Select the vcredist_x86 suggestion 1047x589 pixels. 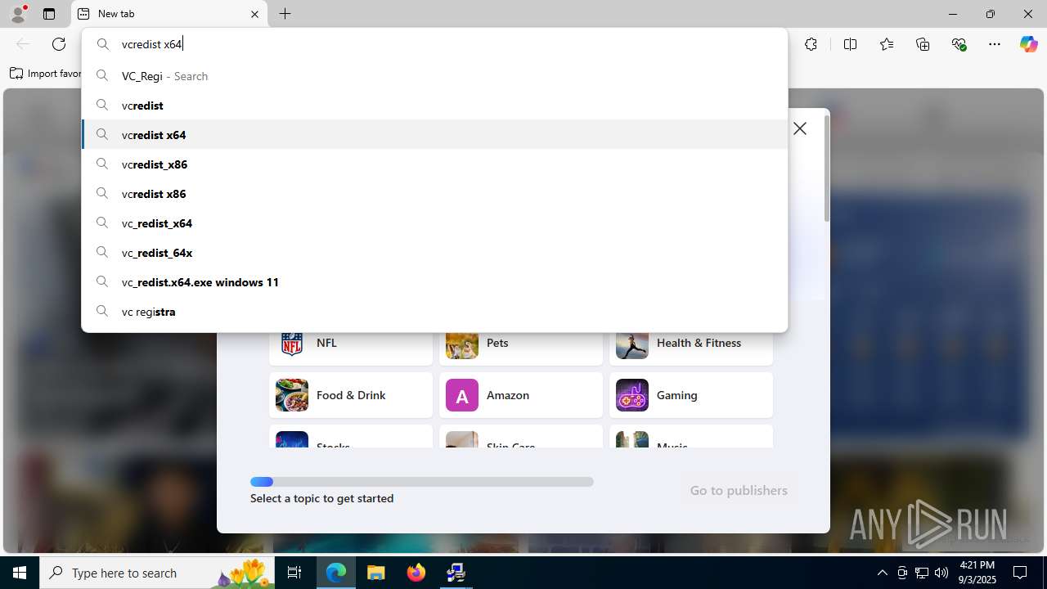pos(434,164)
